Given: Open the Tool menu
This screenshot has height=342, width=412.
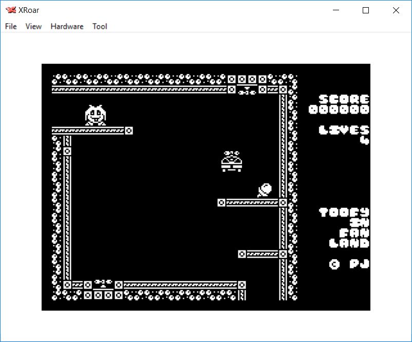Looking at the screenshot, I should pyautogui.click(x=100, y=26).
